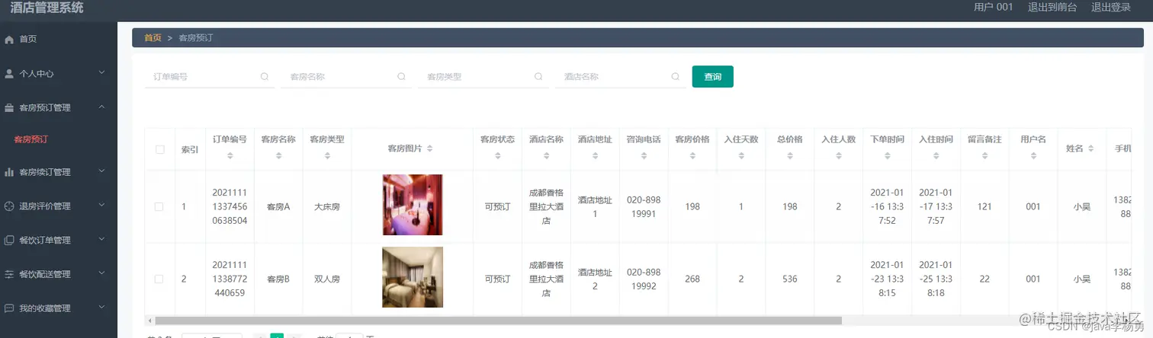The height and width of the screenshot is (338, 1153).
Task: Click 退出到前台 in the top bar
Action: [1052, 8]
